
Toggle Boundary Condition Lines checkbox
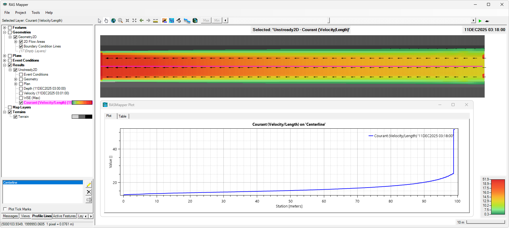21,46
